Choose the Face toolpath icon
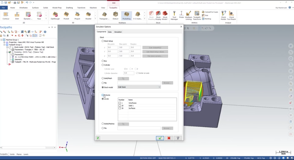This screenshot has width=294, height=160. (x=39, y=16)
